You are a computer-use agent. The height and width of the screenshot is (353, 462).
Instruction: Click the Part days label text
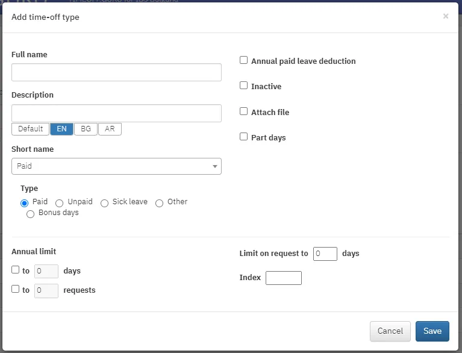click(269, 137)
